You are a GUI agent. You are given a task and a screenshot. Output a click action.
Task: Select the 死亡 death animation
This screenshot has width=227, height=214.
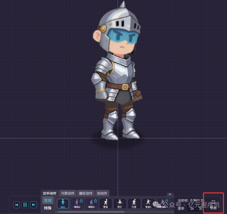click(x=120, y=204)
